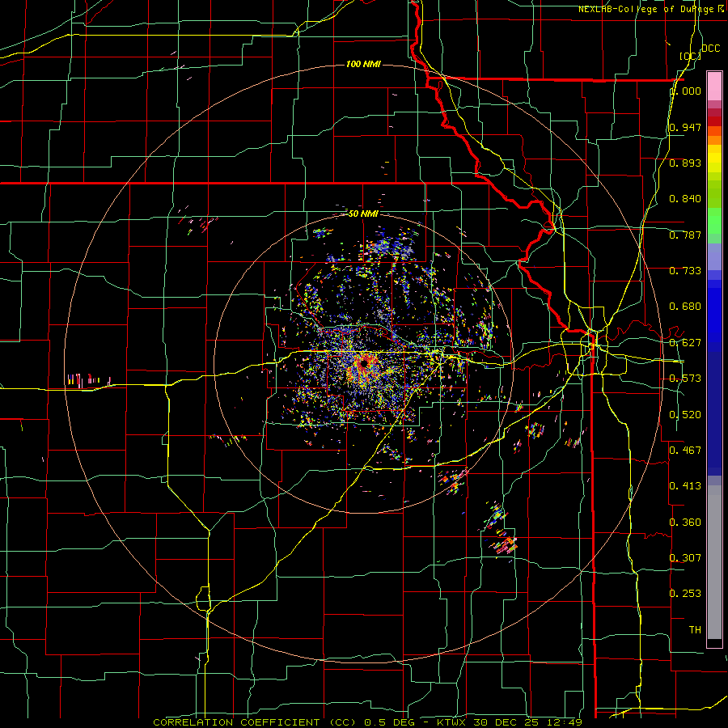Click the red segment of the color bar

(714, 121)
